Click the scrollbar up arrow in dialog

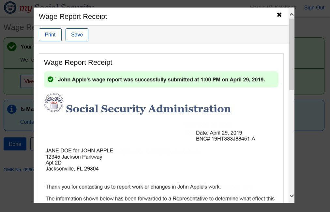point(292,15)
